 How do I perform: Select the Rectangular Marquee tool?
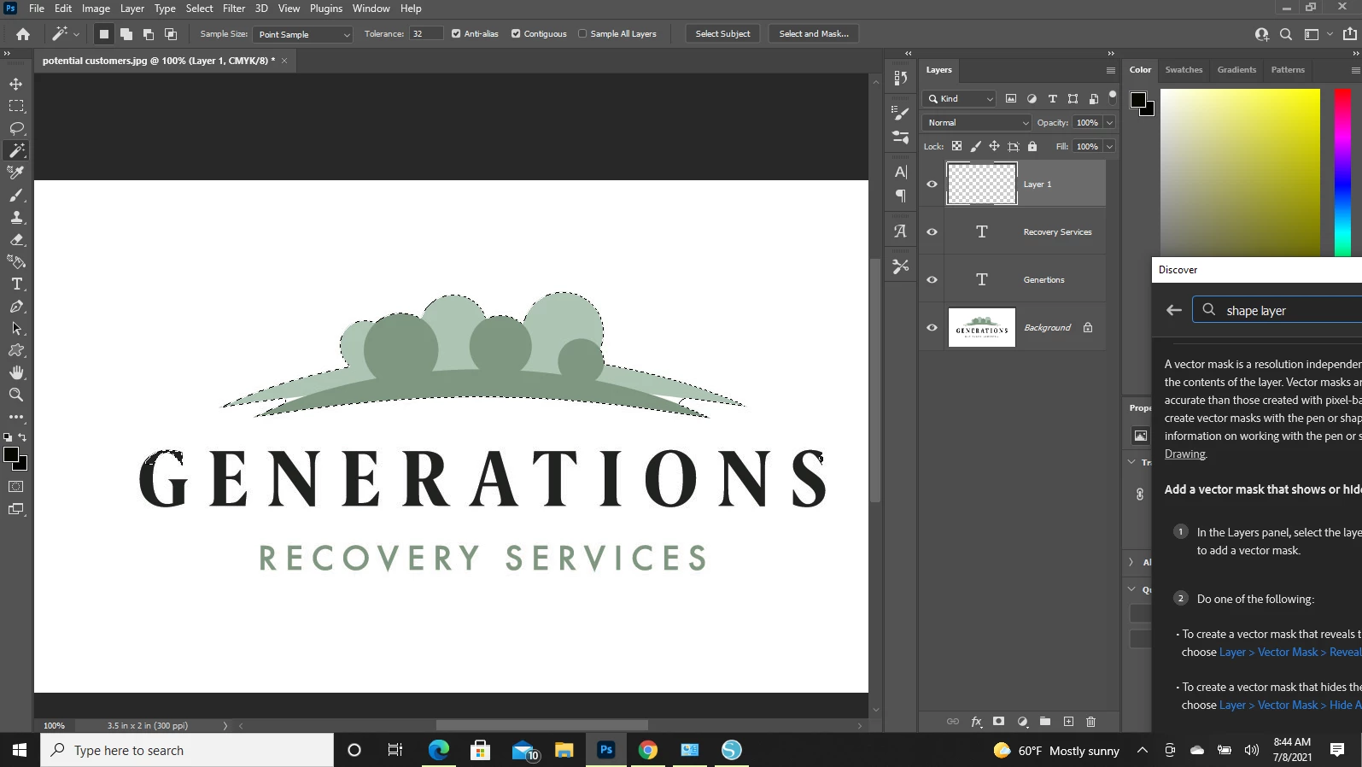click(16, 106)
